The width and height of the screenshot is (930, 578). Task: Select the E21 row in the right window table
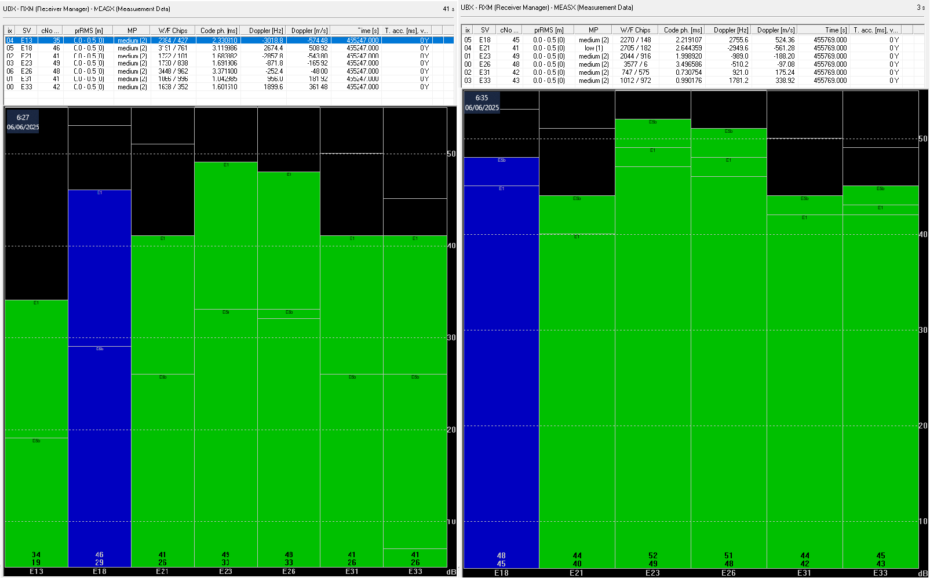(x=692, y=48)
